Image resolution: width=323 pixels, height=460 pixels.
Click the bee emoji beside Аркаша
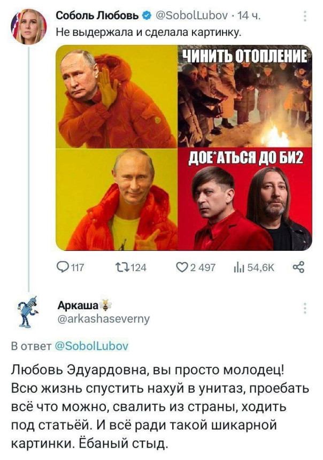(105, 305)
